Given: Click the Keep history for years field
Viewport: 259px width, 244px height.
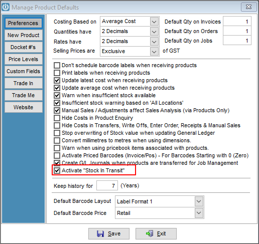Looking at the screenshot, I should click(x=107, y=185).
